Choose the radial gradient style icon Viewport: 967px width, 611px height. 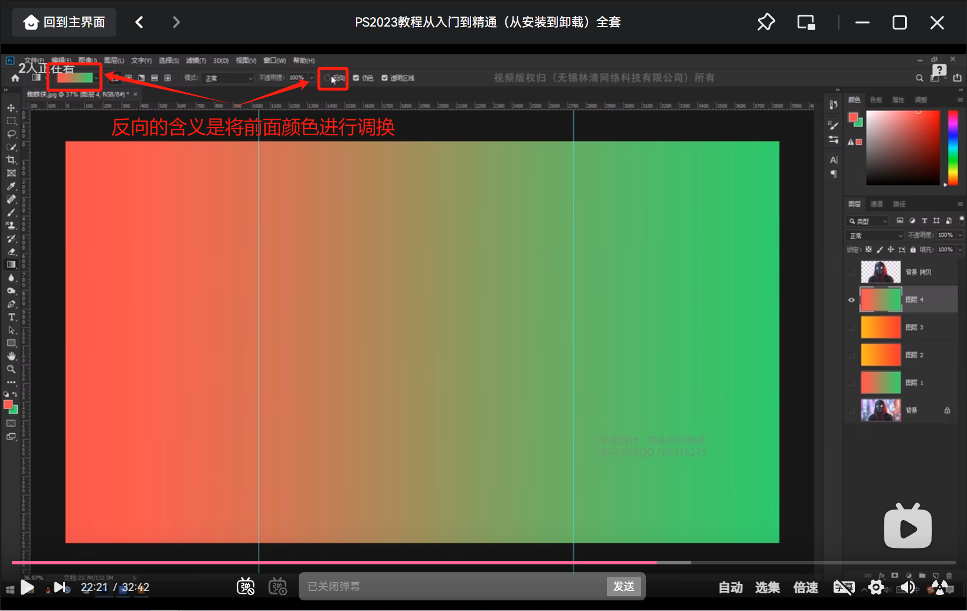click(128, 78)
